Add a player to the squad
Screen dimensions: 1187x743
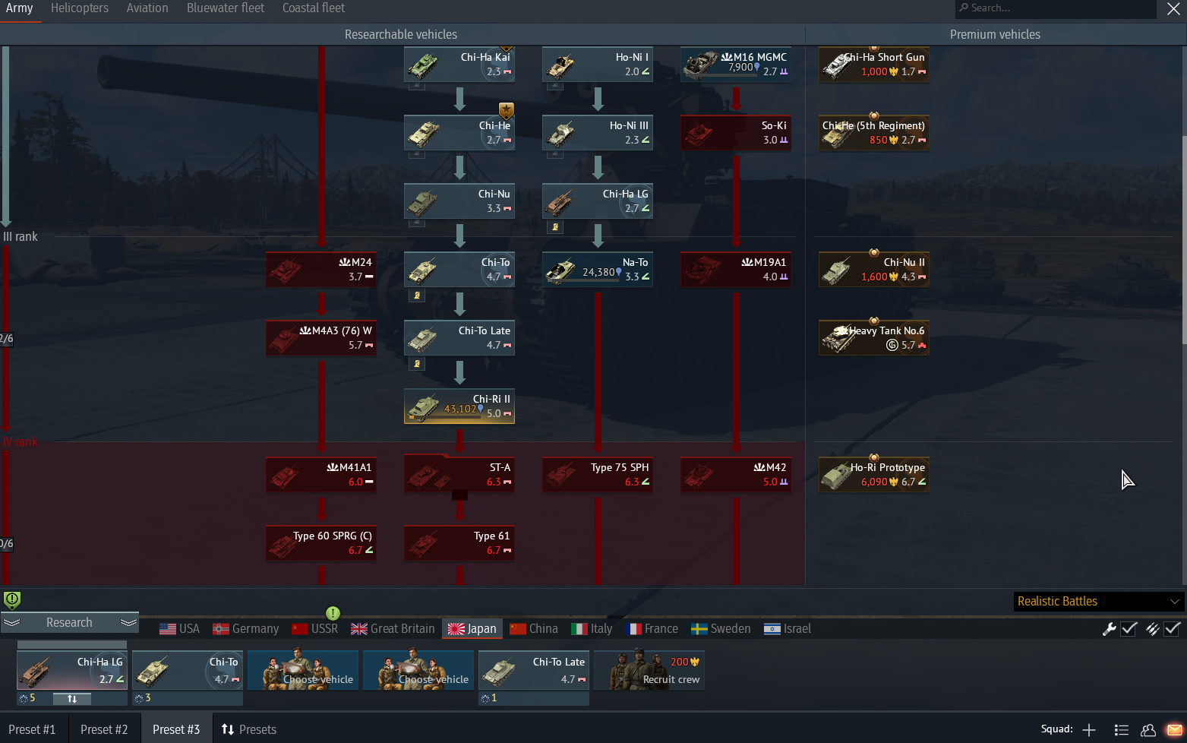coord(1089,730)
